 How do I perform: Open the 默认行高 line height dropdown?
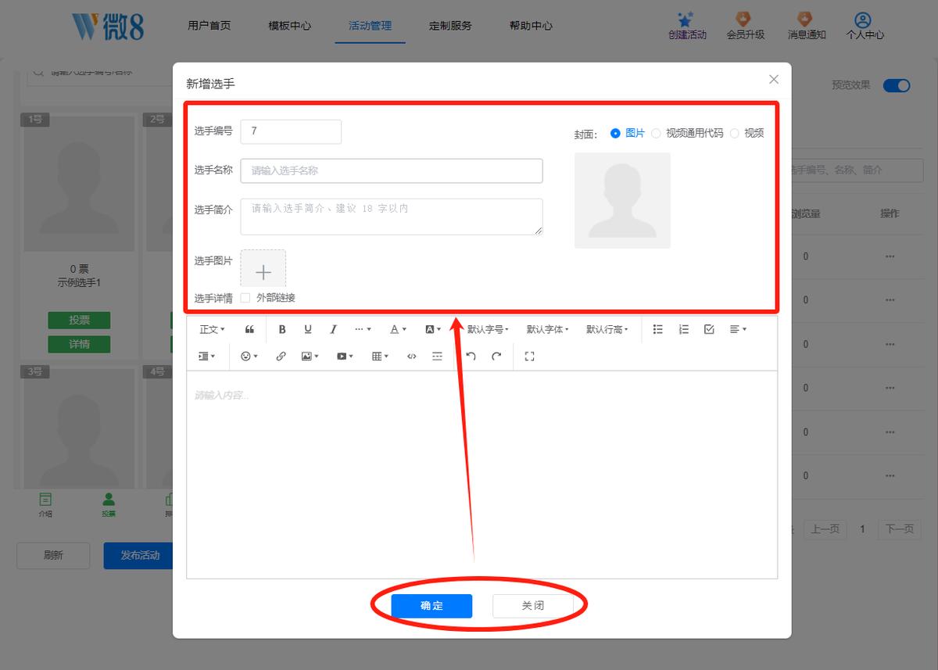coord(607,330)
